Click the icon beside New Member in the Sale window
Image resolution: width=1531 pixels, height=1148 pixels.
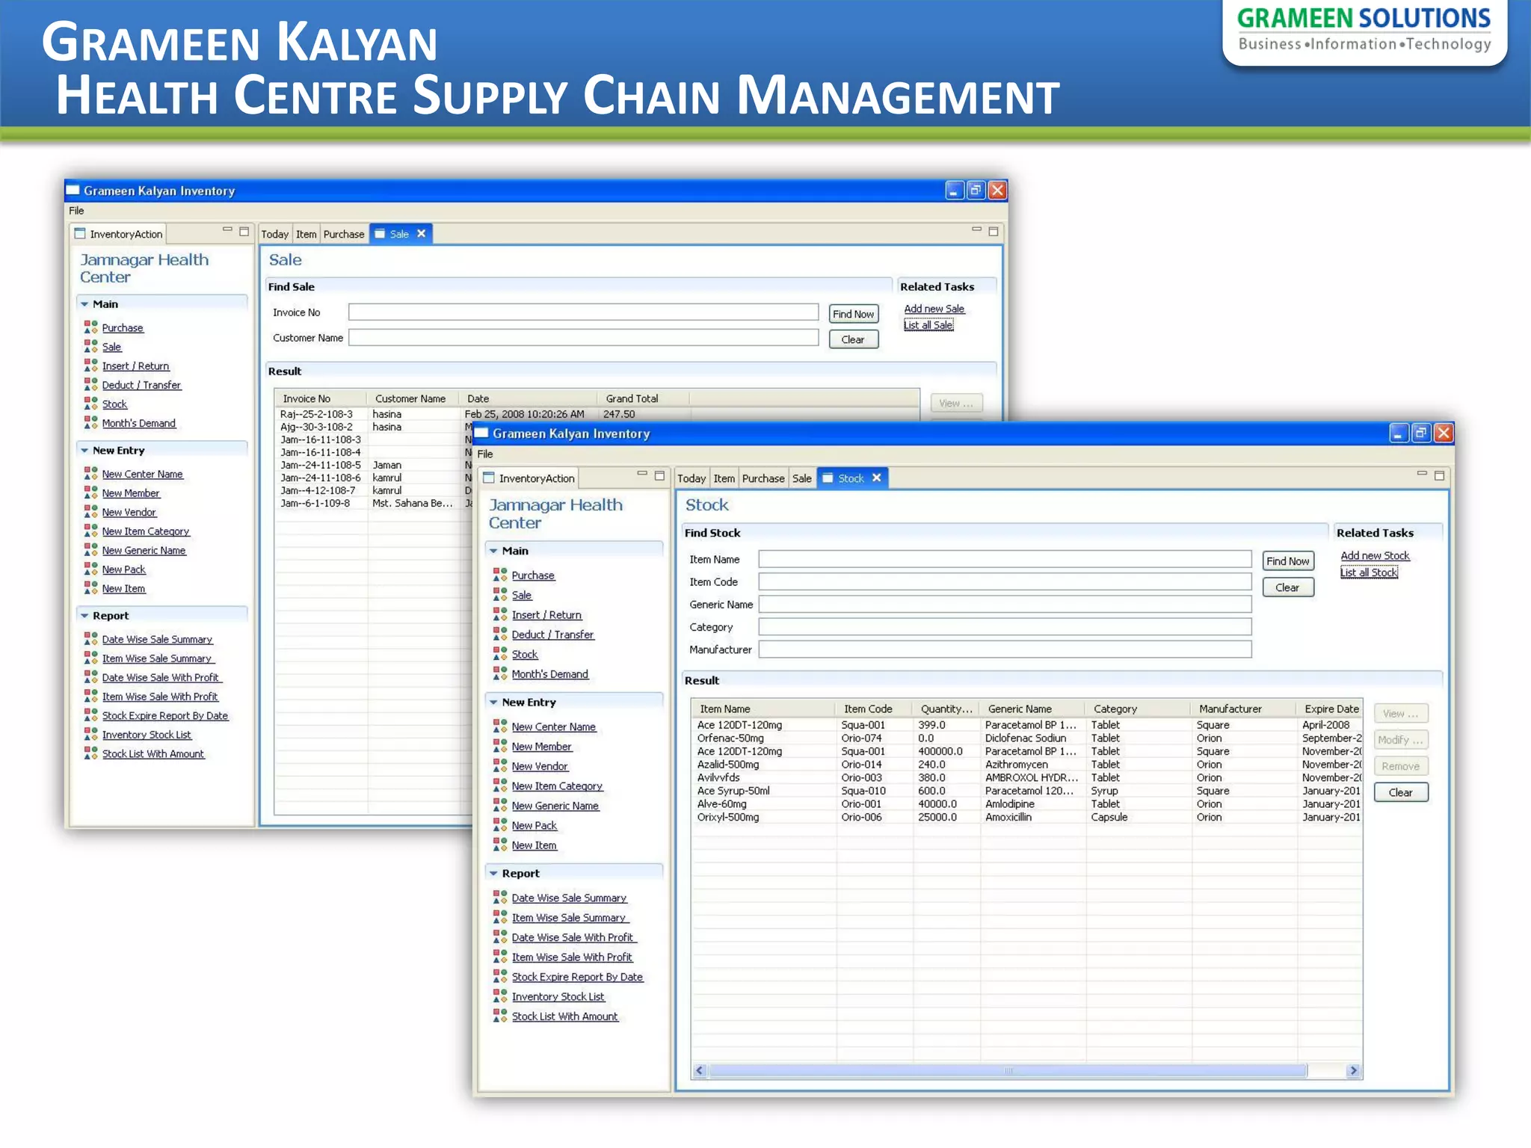(x=90, y=492)
